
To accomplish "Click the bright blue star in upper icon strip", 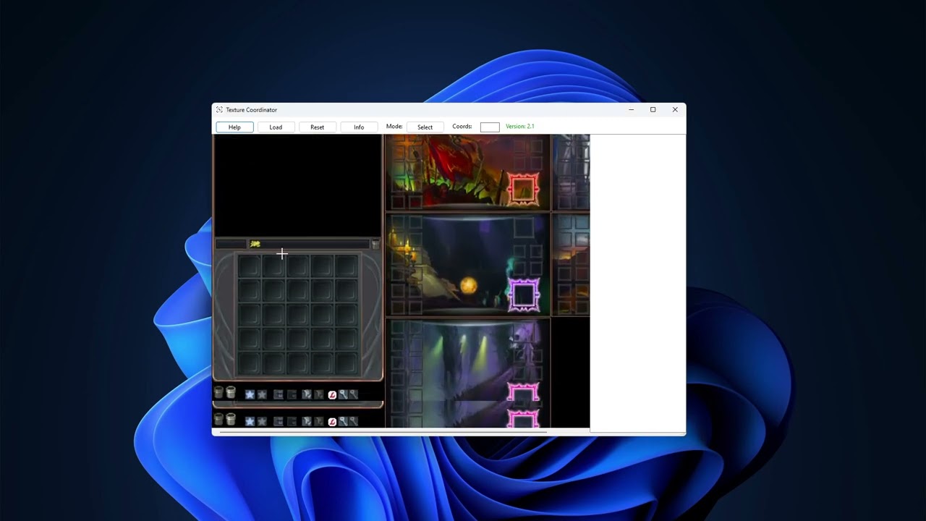I will [250, 394].
